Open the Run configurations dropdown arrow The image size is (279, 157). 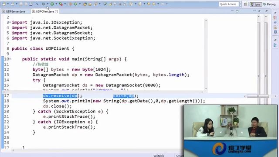point(56,4)
